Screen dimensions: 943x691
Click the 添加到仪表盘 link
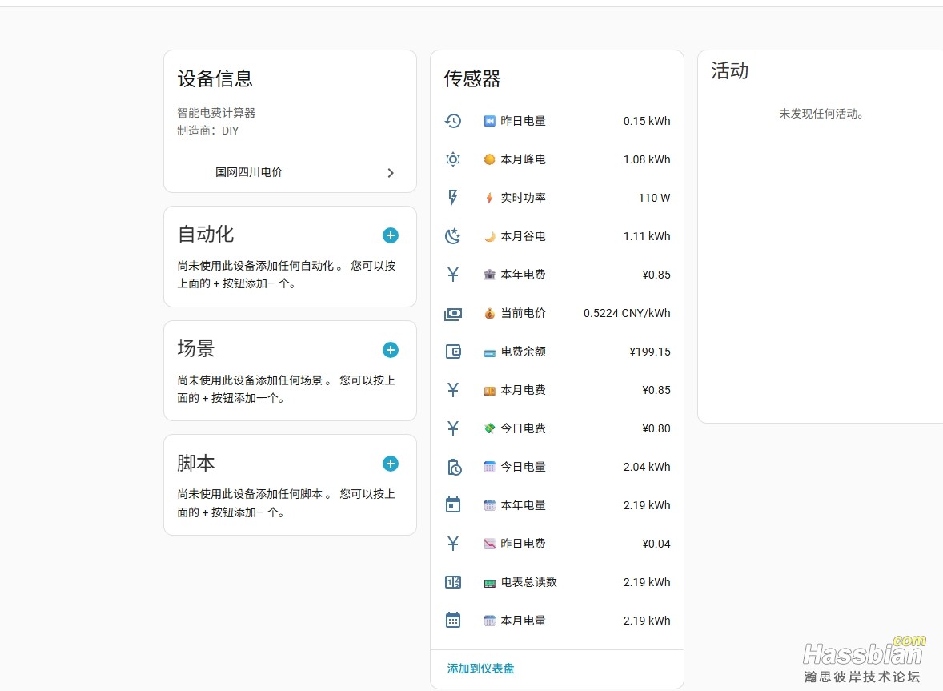479,669
